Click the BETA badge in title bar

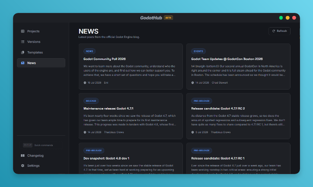[x=168, y=18]
